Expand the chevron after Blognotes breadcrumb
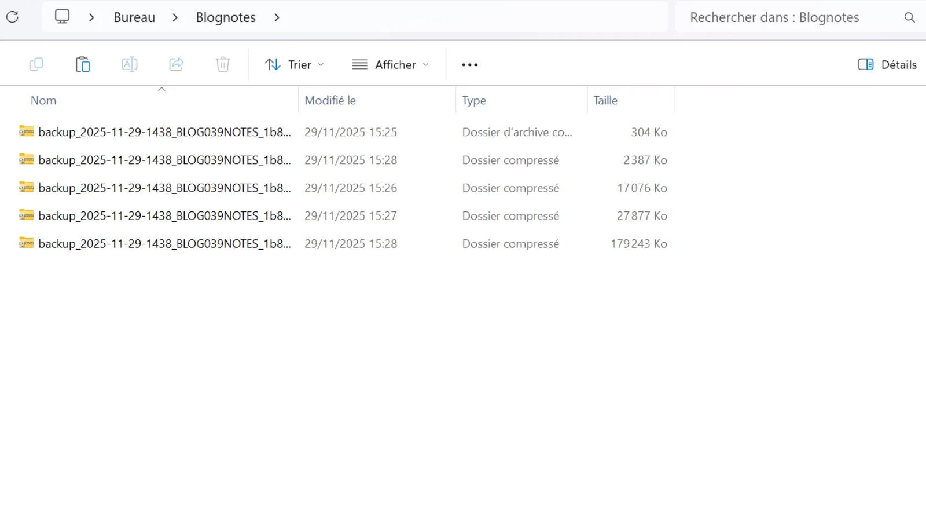 tap(277, 17)
